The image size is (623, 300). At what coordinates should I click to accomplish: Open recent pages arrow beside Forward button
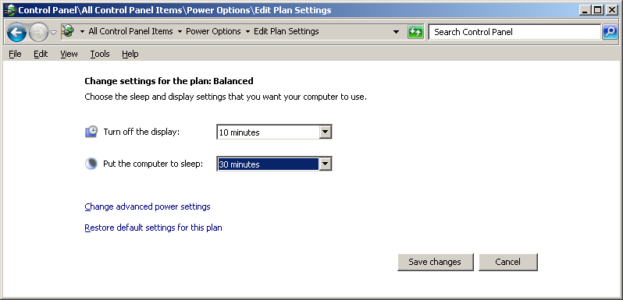(x=53, y=33)
